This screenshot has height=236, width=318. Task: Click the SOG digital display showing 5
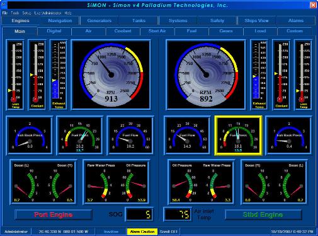click(x=139, y=215)
